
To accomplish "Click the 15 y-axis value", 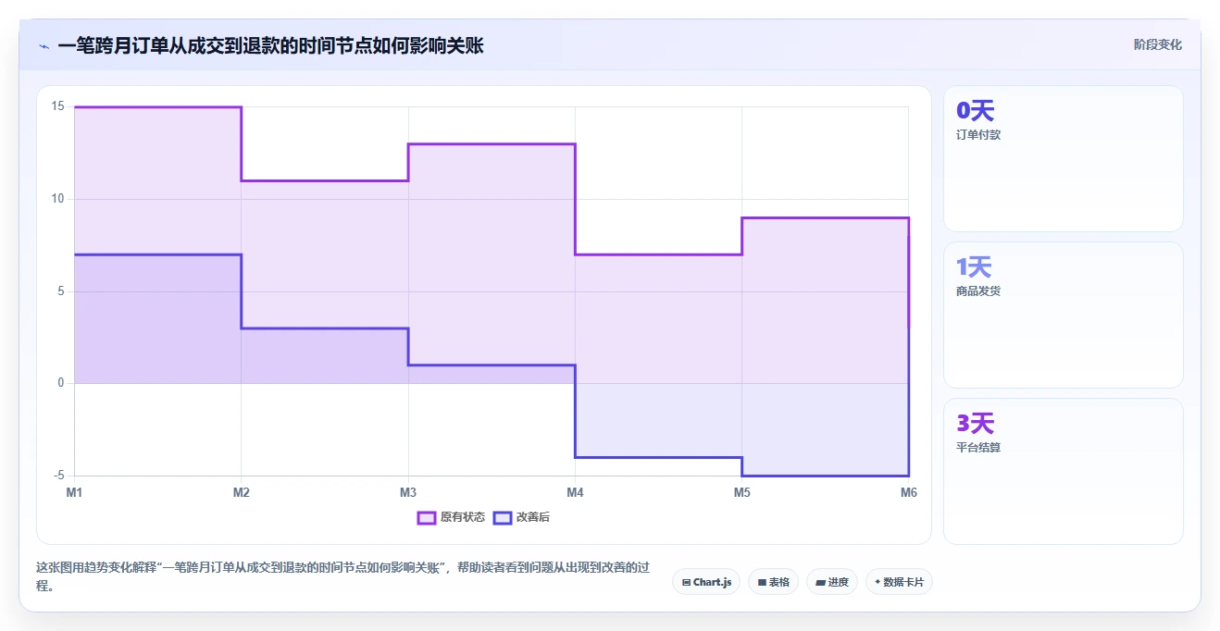I will point(57,106).
